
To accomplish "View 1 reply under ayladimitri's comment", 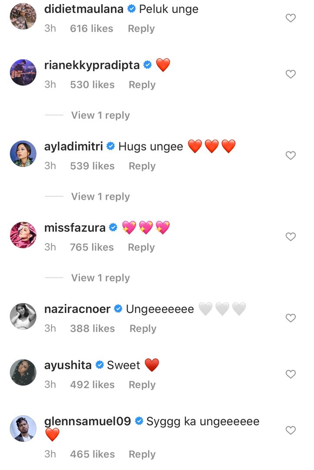I will coord(100,197).
